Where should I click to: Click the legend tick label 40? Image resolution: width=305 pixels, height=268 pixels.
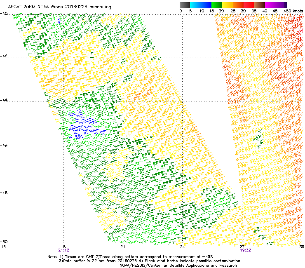[x=265, y=11]
